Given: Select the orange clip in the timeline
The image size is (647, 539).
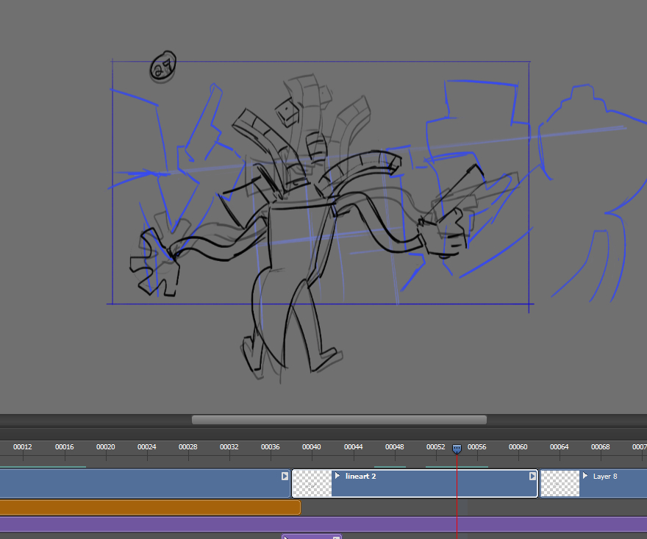Looking at the screenshot, I should [x=147, y=507].
